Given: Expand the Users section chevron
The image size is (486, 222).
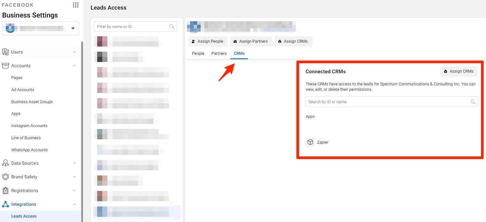Looking at the screenshot, I should [74, 52].
